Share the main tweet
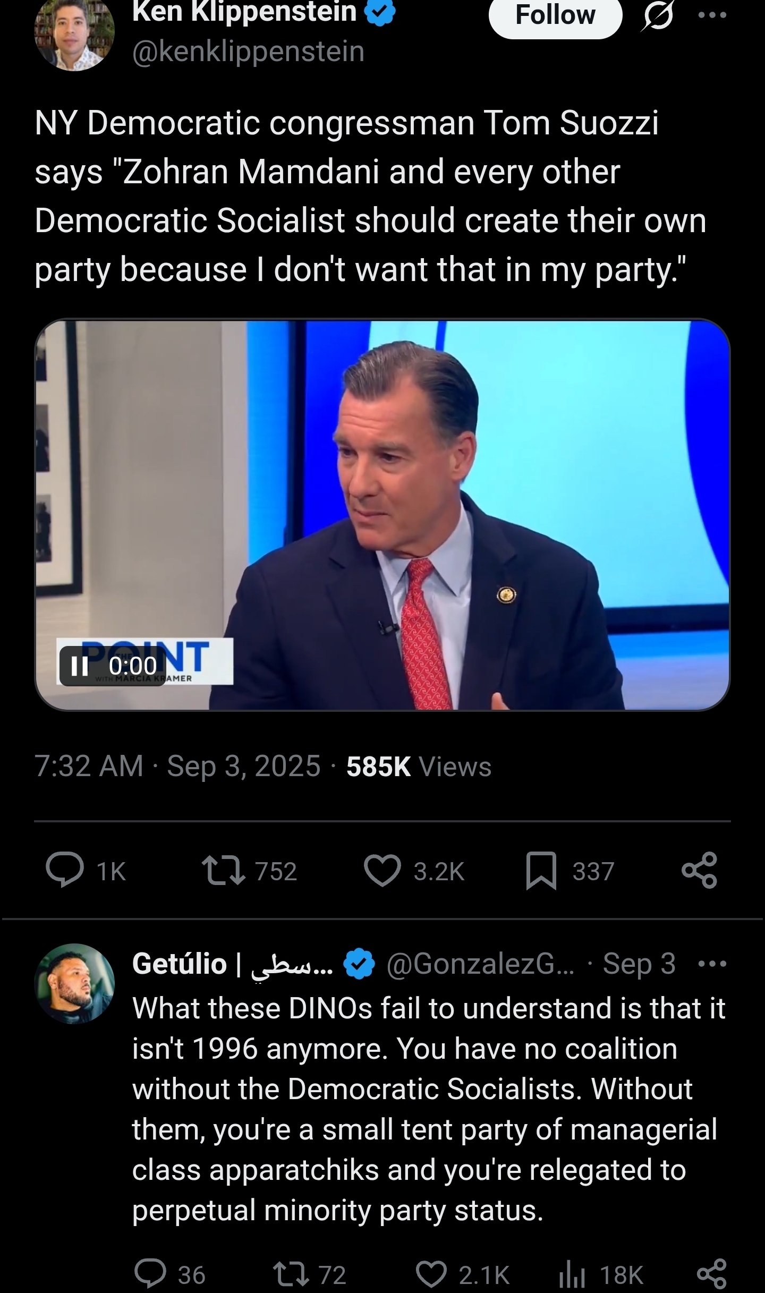 699,871
